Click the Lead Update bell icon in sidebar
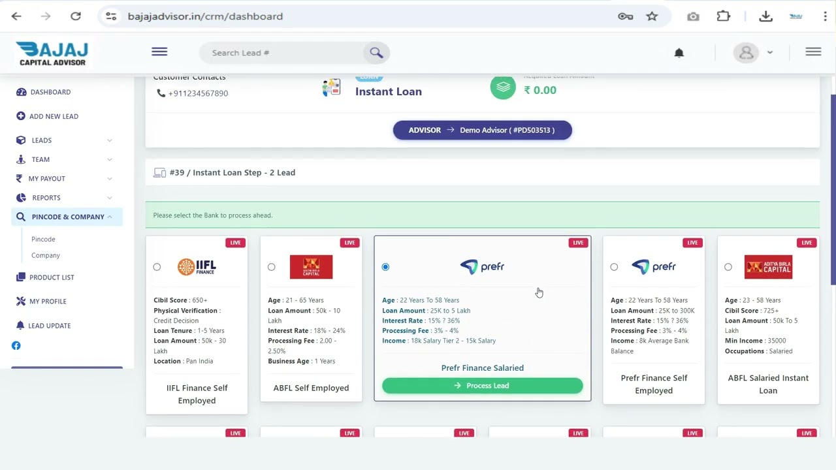This screenshot has width=836, height=470. click(x=20, y=326)
